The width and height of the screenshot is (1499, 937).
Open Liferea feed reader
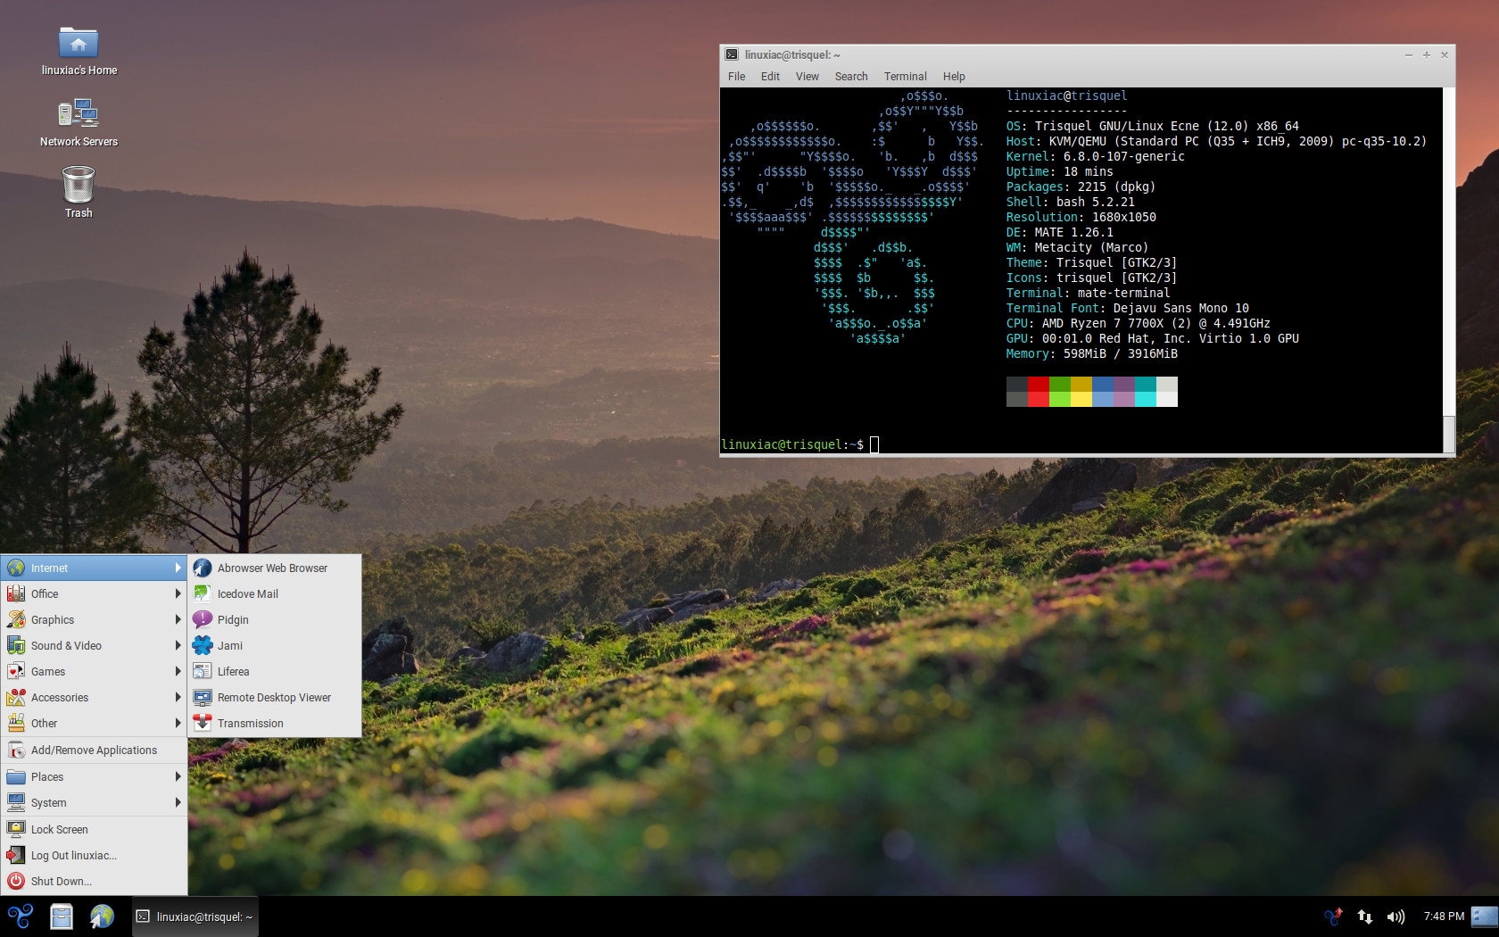pyautogui.click(x=233, y=671)
